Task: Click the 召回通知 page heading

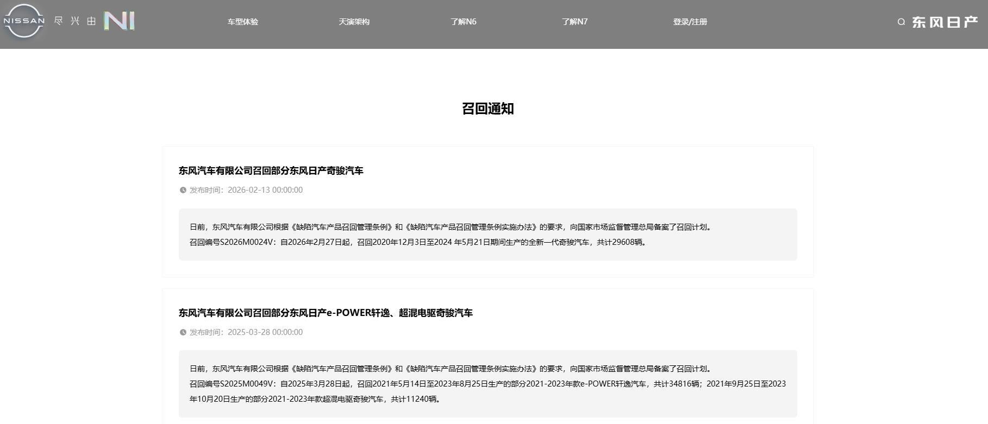Action: pyautogui.click(x=488, y=109)
